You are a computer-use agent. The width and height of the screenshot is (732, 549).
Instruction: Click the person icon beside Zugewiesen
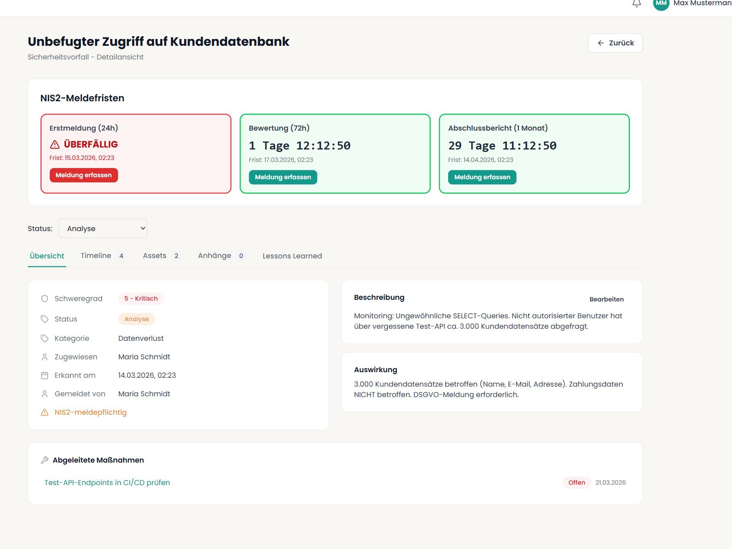click(x=45, y=357)
